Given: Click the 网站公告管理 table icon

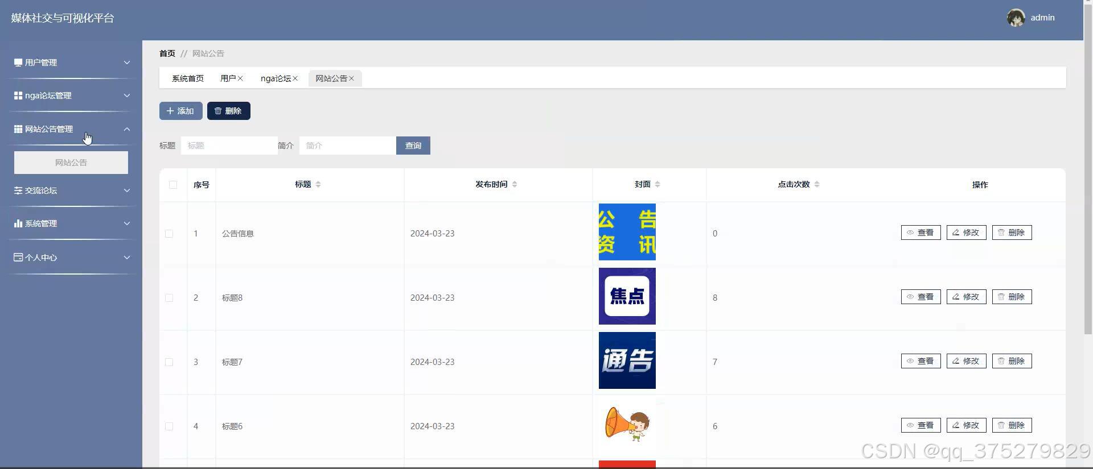Looking at the screenshot, I should click(18, 129).
